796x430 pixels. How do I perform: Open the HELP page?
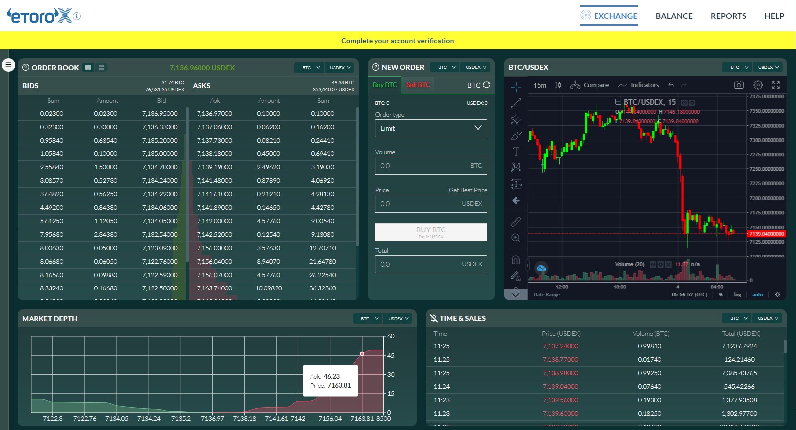(x=774, y=16)
